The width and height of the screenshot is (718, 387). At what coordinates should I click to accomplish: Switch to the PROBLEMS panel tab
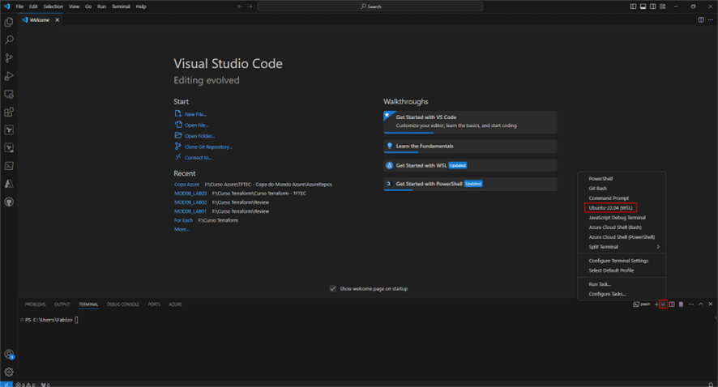pos(36,304)
